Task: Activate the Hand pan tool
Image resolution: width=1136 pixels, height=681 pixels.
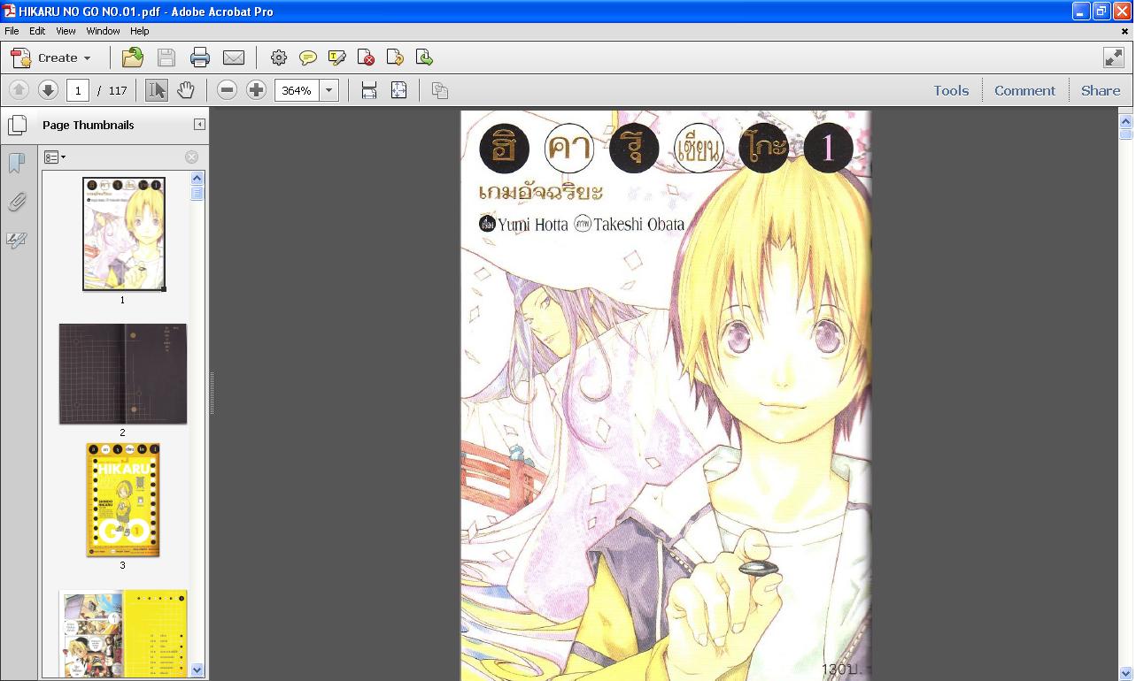Action: pyautogui.click(x=185, y=90)
